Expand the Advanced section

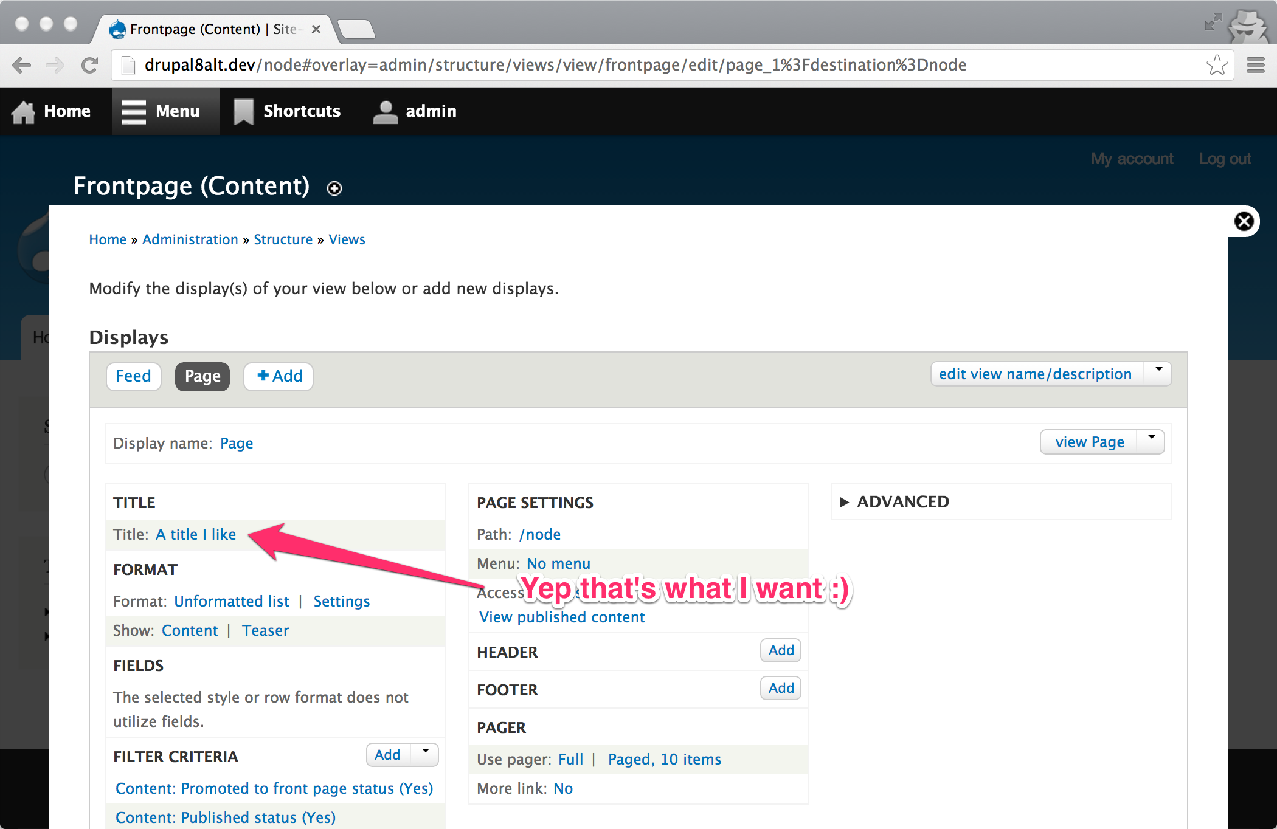(x=895, y=502)
